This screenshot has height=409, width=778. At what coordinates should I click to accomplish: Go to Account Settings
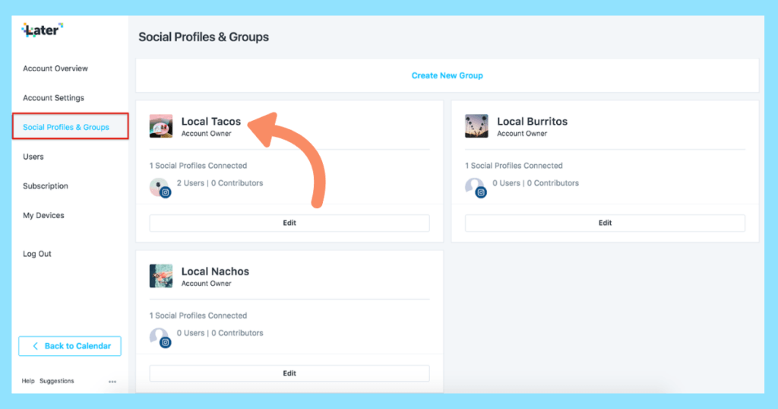tap(53, 98)
